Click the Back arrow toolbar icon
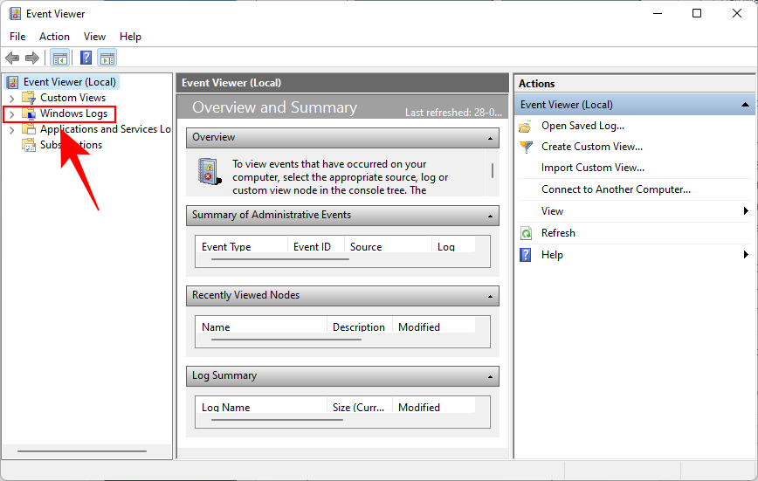The width and height of the screenshot is (758, 481). tap(12, 58)
